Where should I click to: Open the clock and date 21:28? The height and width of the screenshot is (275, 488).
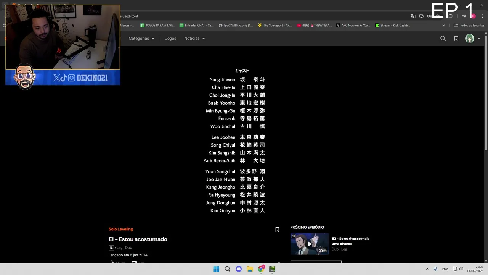[x=476, y=269]
